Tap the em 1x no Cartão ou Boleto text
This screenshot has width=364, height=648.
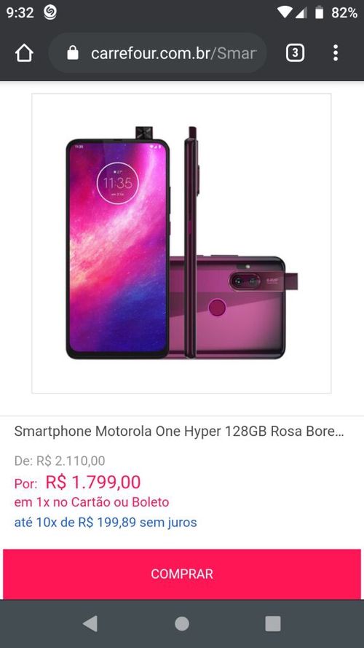pos(92,502)
